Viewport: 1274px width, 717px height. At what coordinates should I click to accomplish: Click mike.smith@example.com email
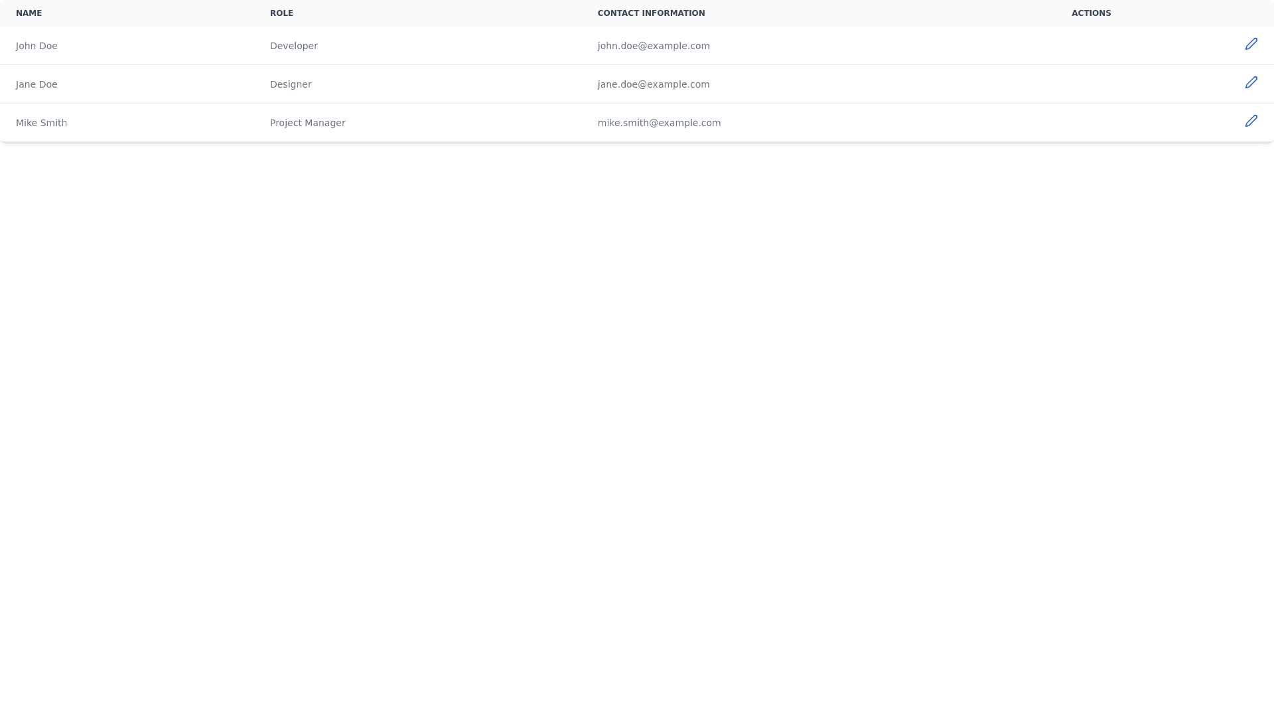tap(658, 123)
